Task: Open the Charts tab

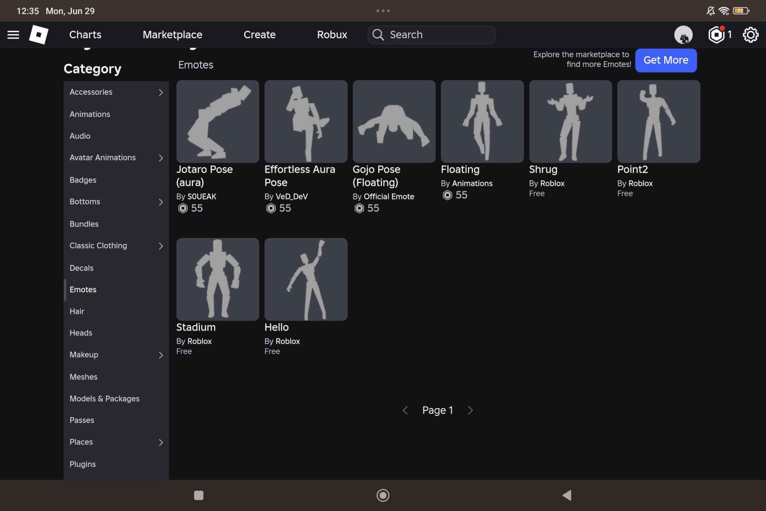Action: pos(85,35)
